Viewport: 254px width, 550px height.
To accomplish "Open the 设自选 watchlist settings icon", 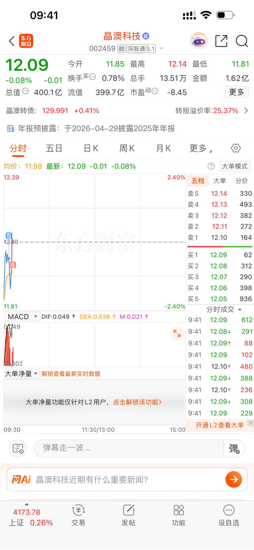I will [229, 515].
